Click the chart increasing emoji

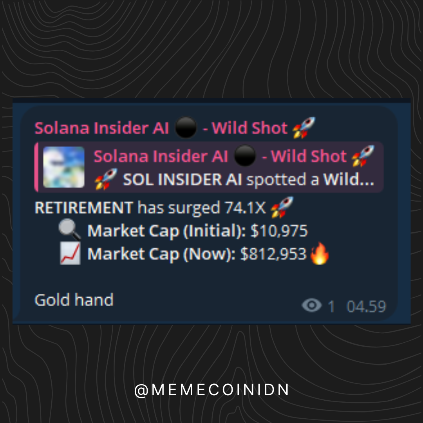(x=70, y=253)
